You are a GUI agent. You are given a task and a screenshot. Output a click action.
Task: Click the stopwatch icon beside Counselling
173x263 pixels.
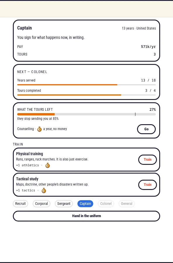click(x=39, y=129)
